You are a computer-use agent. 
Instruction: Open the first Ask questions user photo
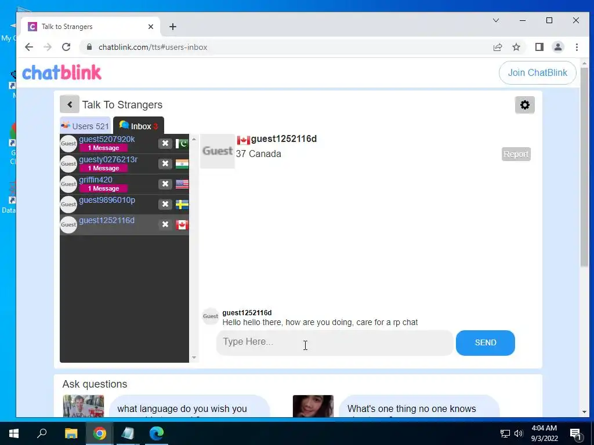[x=84, y=406]
